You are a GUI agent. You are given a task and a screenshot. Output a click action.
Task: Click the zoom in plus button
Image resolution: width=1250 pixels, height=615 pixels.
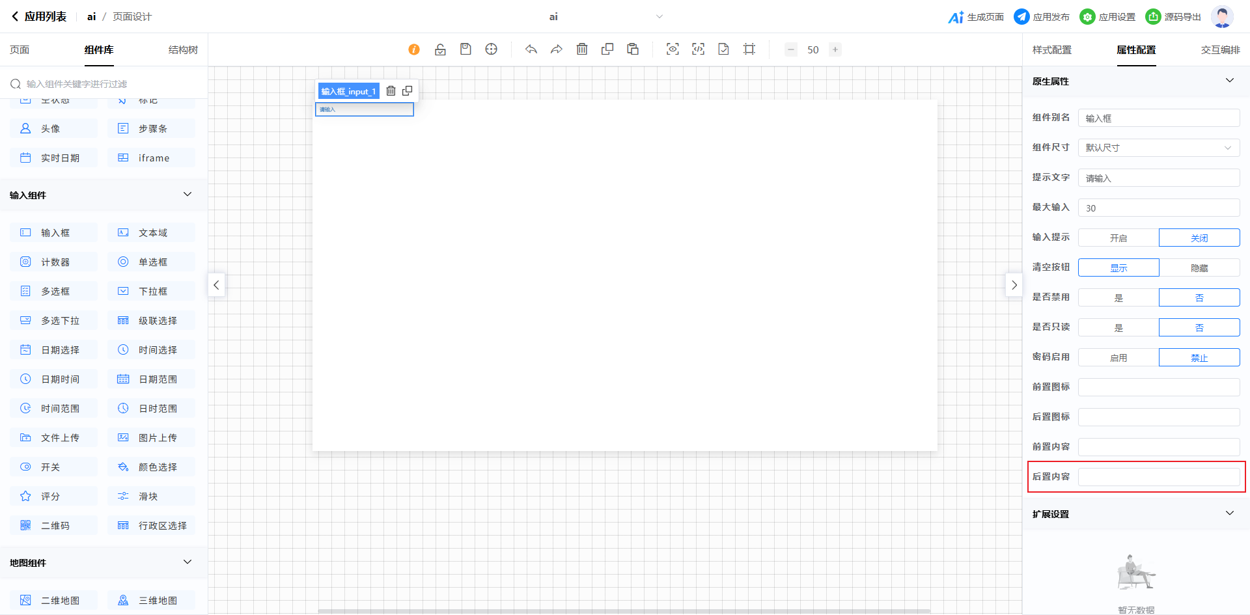pos(835,49)
